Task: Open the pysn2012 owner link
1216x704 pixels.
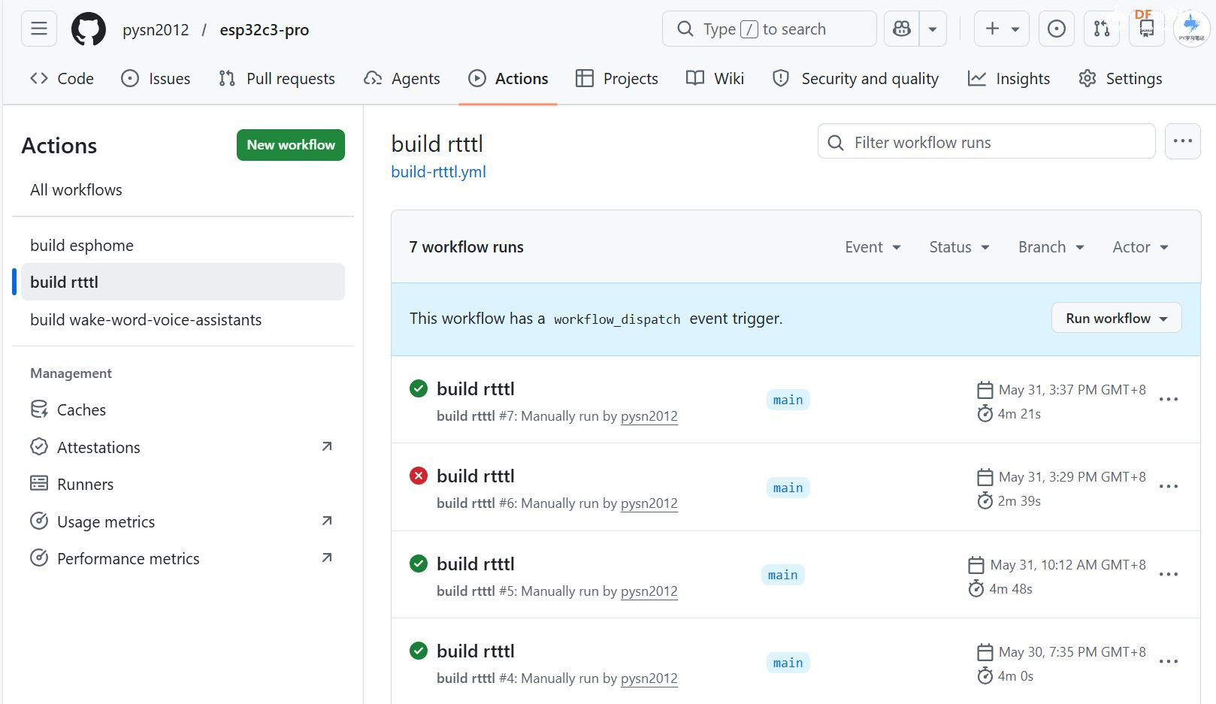Action: (x=156, y=29)
